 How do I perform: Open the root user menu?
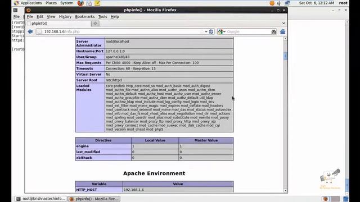click(343, 3)
